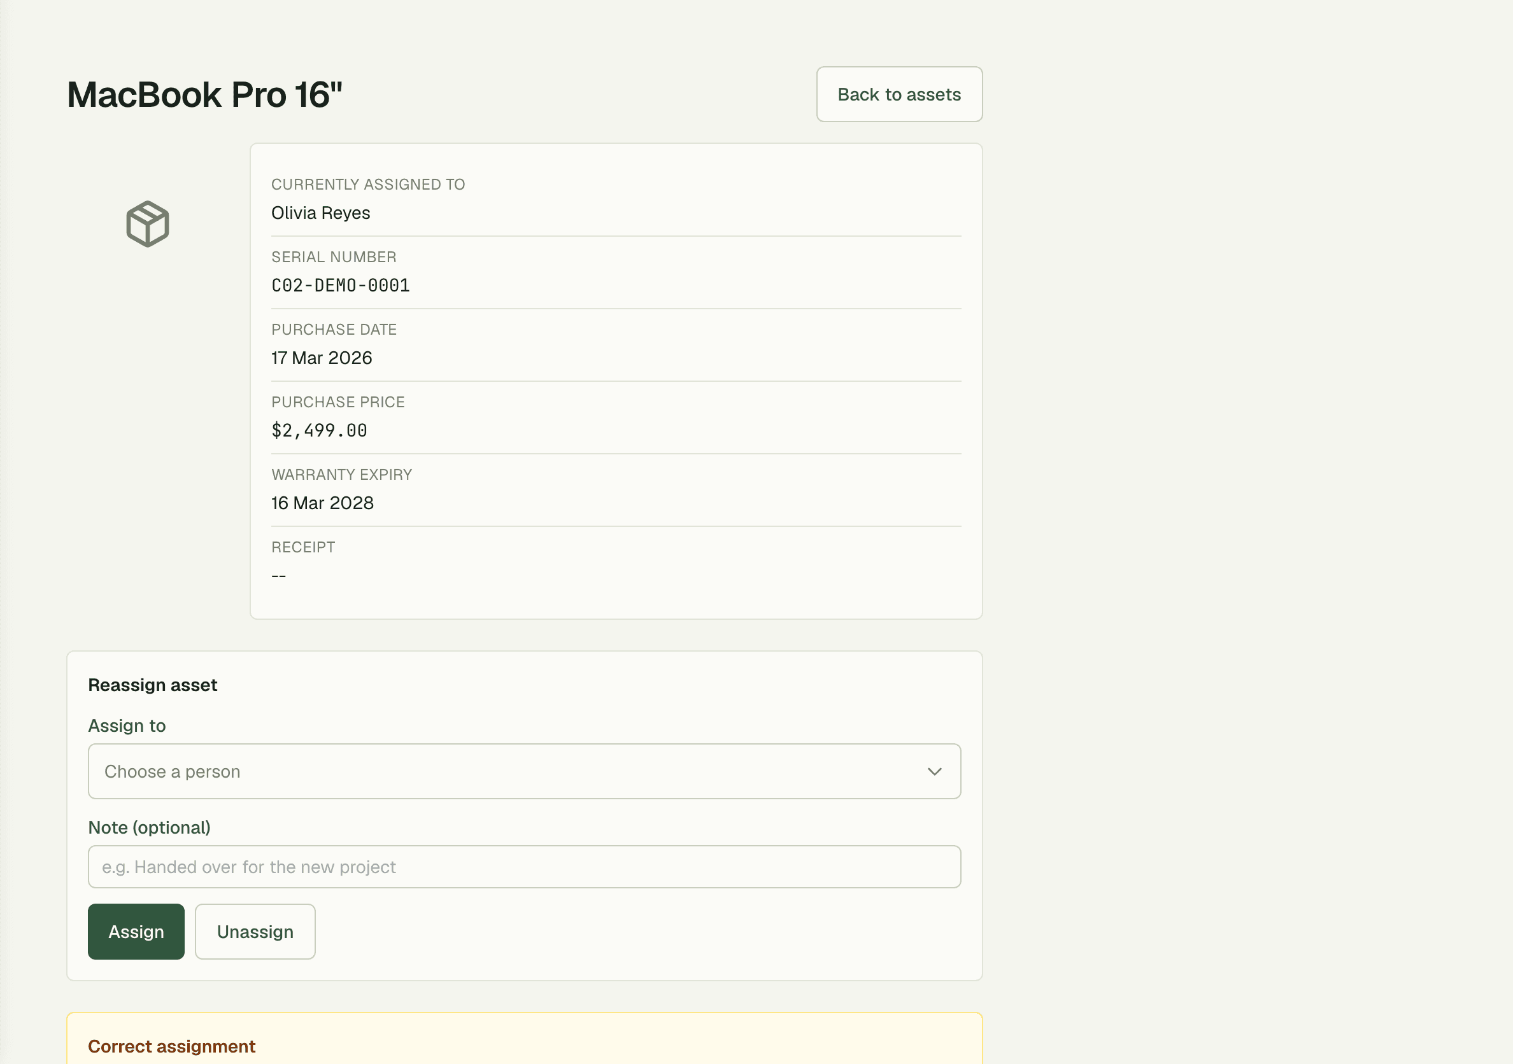Image resolution: width=1513 pixels, height=1064 pixels.
Task: Click the WARRANTY EXPIRY label
Action: pyautogui.click(x=341, y=474)
